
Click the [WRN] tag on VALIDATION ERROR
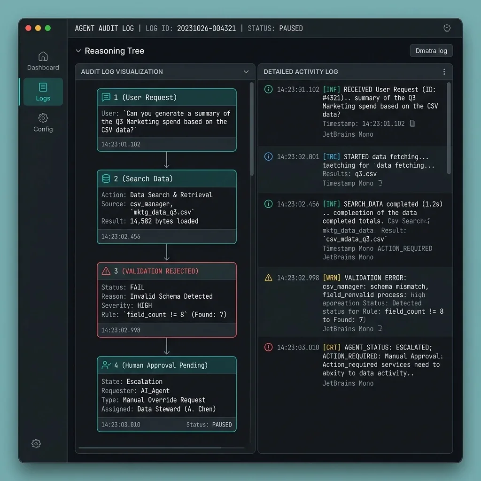[x=332, y=278]
